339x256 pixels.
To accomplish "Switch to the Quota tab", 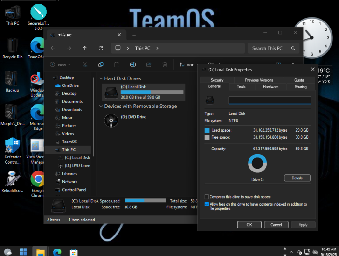I will pyautogui.click(x=299, y=80).
